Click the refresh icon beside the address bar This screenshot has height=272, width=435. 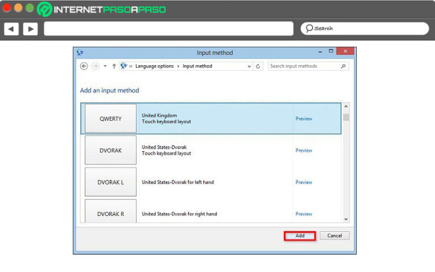click(259, 66)
